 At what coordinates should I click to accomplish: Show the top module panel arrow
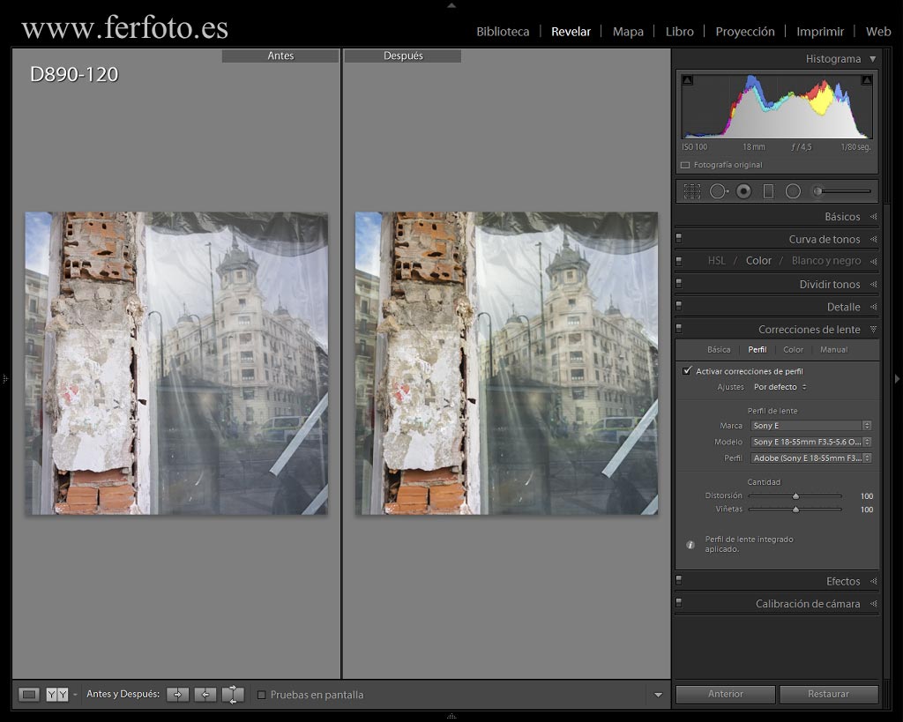(x=451, y=5)
